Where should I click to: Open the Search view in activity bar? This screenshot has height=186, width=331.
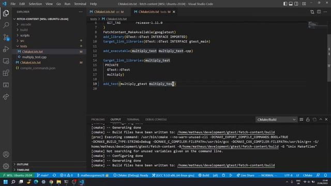tap(6, 25)
